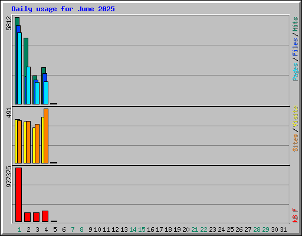Click the green "Hits" legend label

click(295, 24)
